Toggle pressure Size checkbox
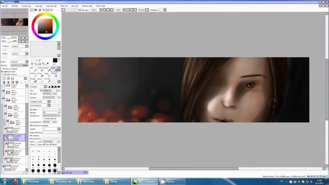The image size is (329, 185). [44, 144]
